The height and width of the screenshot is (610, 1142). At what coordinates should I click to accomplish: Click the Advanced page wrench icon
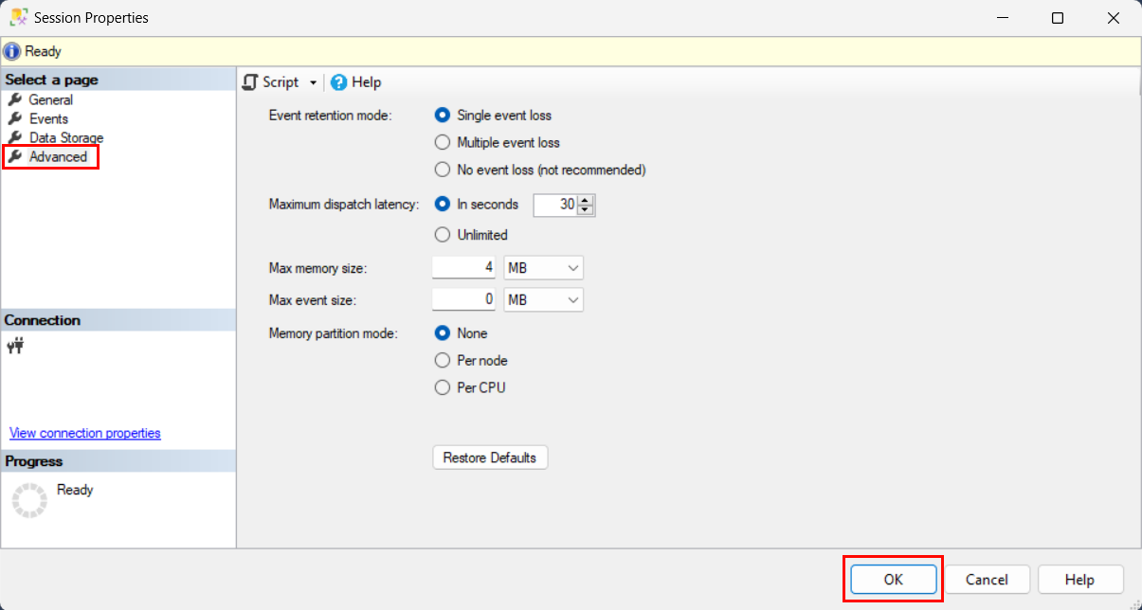point(14,156)
